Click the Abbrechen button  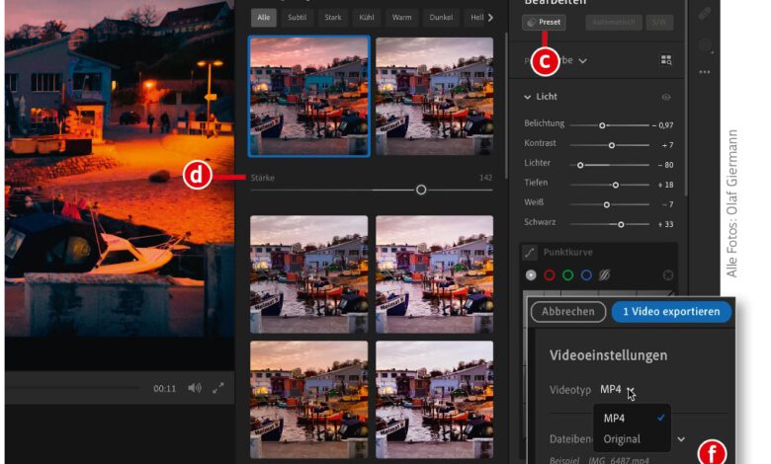[567, 311]
